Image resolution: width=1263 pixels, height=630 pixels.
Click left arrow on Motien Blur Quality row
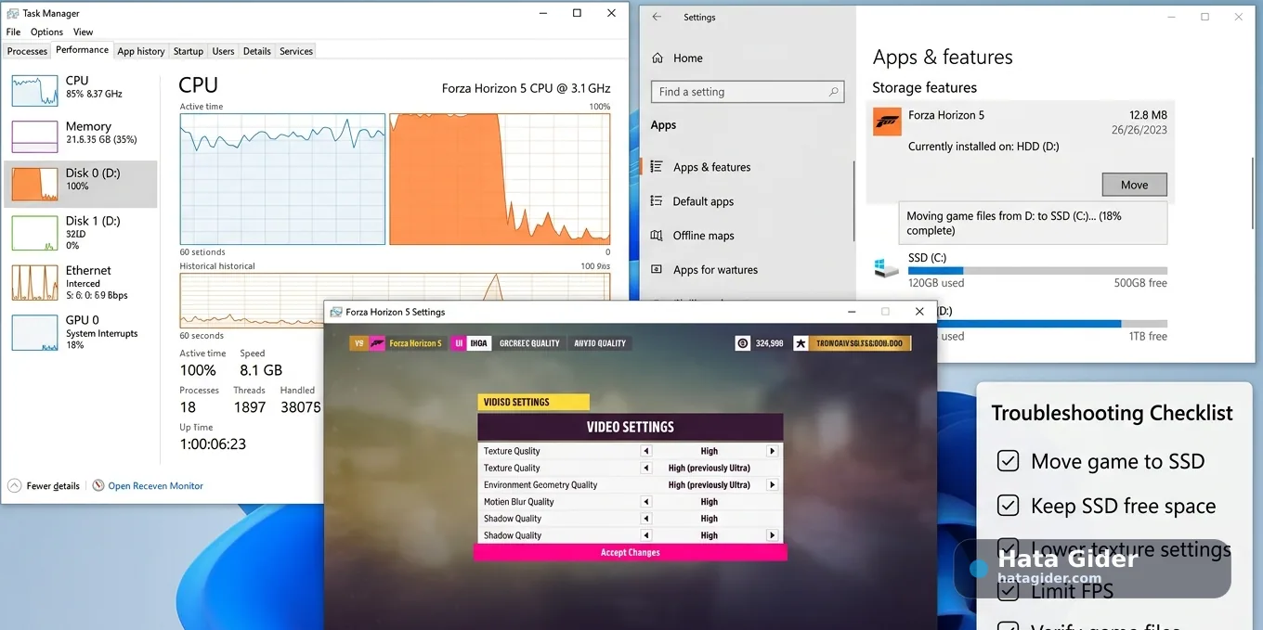[x=646, y=501]
